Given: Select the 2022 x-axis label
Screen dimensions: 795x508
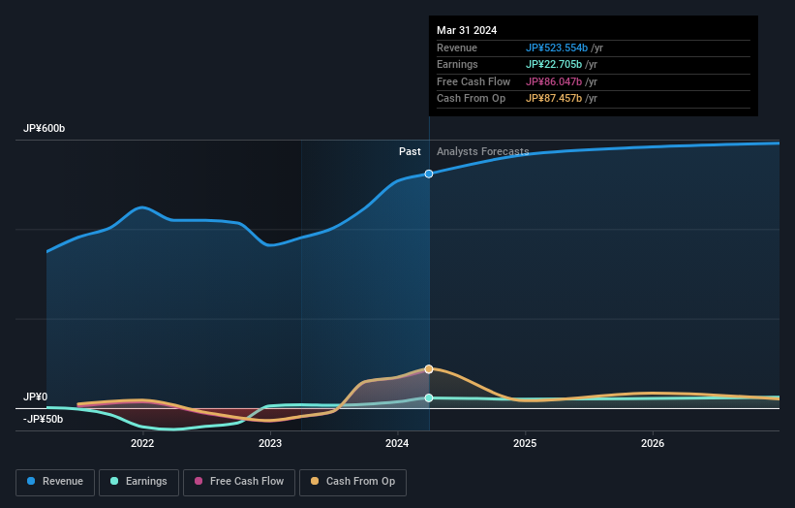Looking at the screenshot, I should pyautogui.click(x=142, y=443).
